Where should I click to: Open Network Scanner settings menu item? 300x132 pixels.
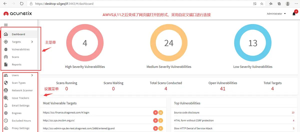pyautogui.click(x=22, y=90)
